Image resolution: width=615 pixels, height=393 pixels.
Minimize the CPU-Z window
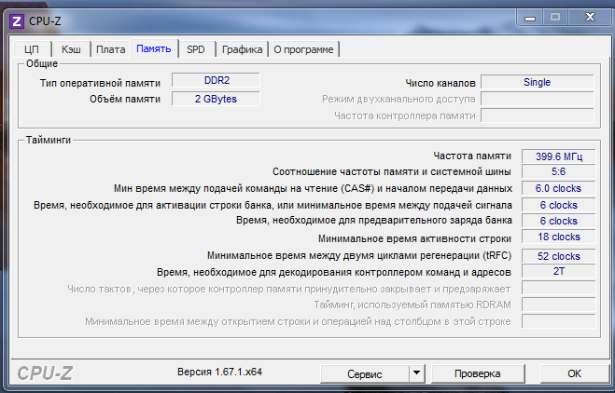(530, 18)
